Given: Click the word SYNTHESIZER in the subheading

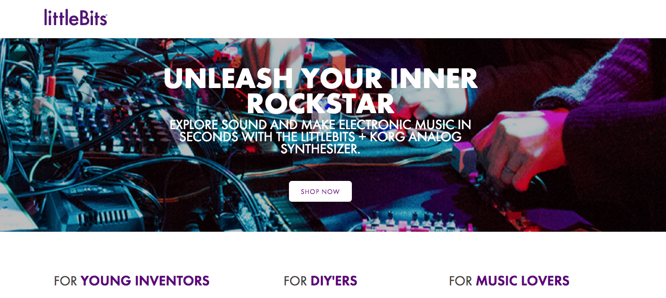Looking at the screenshot, I should pos(320,149).
